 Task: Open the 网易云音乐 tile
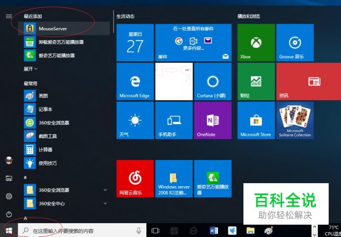click(135, 179)
